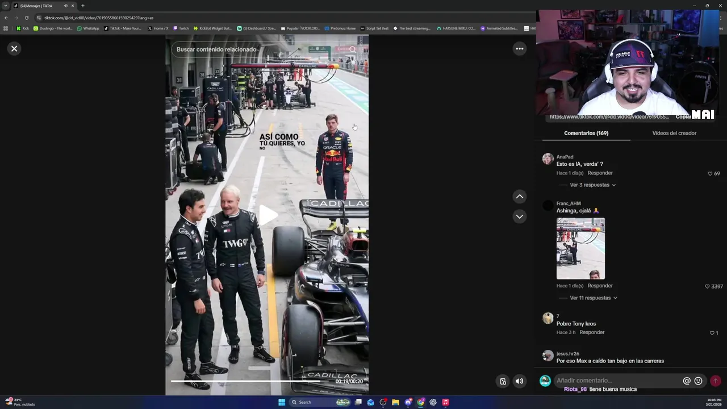Play the video with the center play button
The image size is (727, 409).
[x=268, y=215]
